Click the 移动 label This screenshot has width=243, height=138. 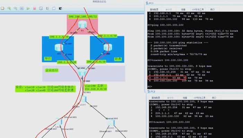(x=48, y=59)
